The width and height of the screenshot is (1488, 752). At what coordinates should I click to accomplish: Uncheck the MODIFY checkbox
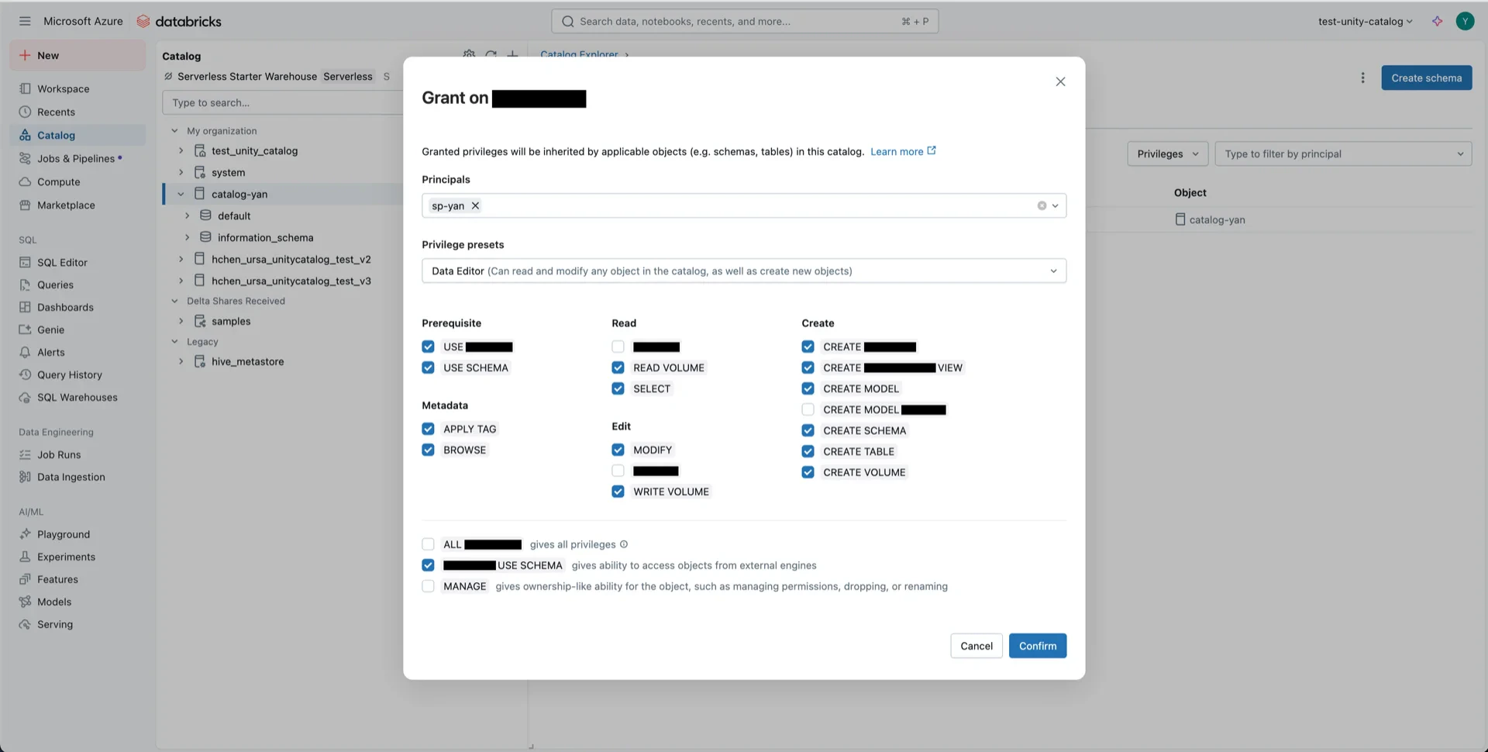tap(618, 450)
